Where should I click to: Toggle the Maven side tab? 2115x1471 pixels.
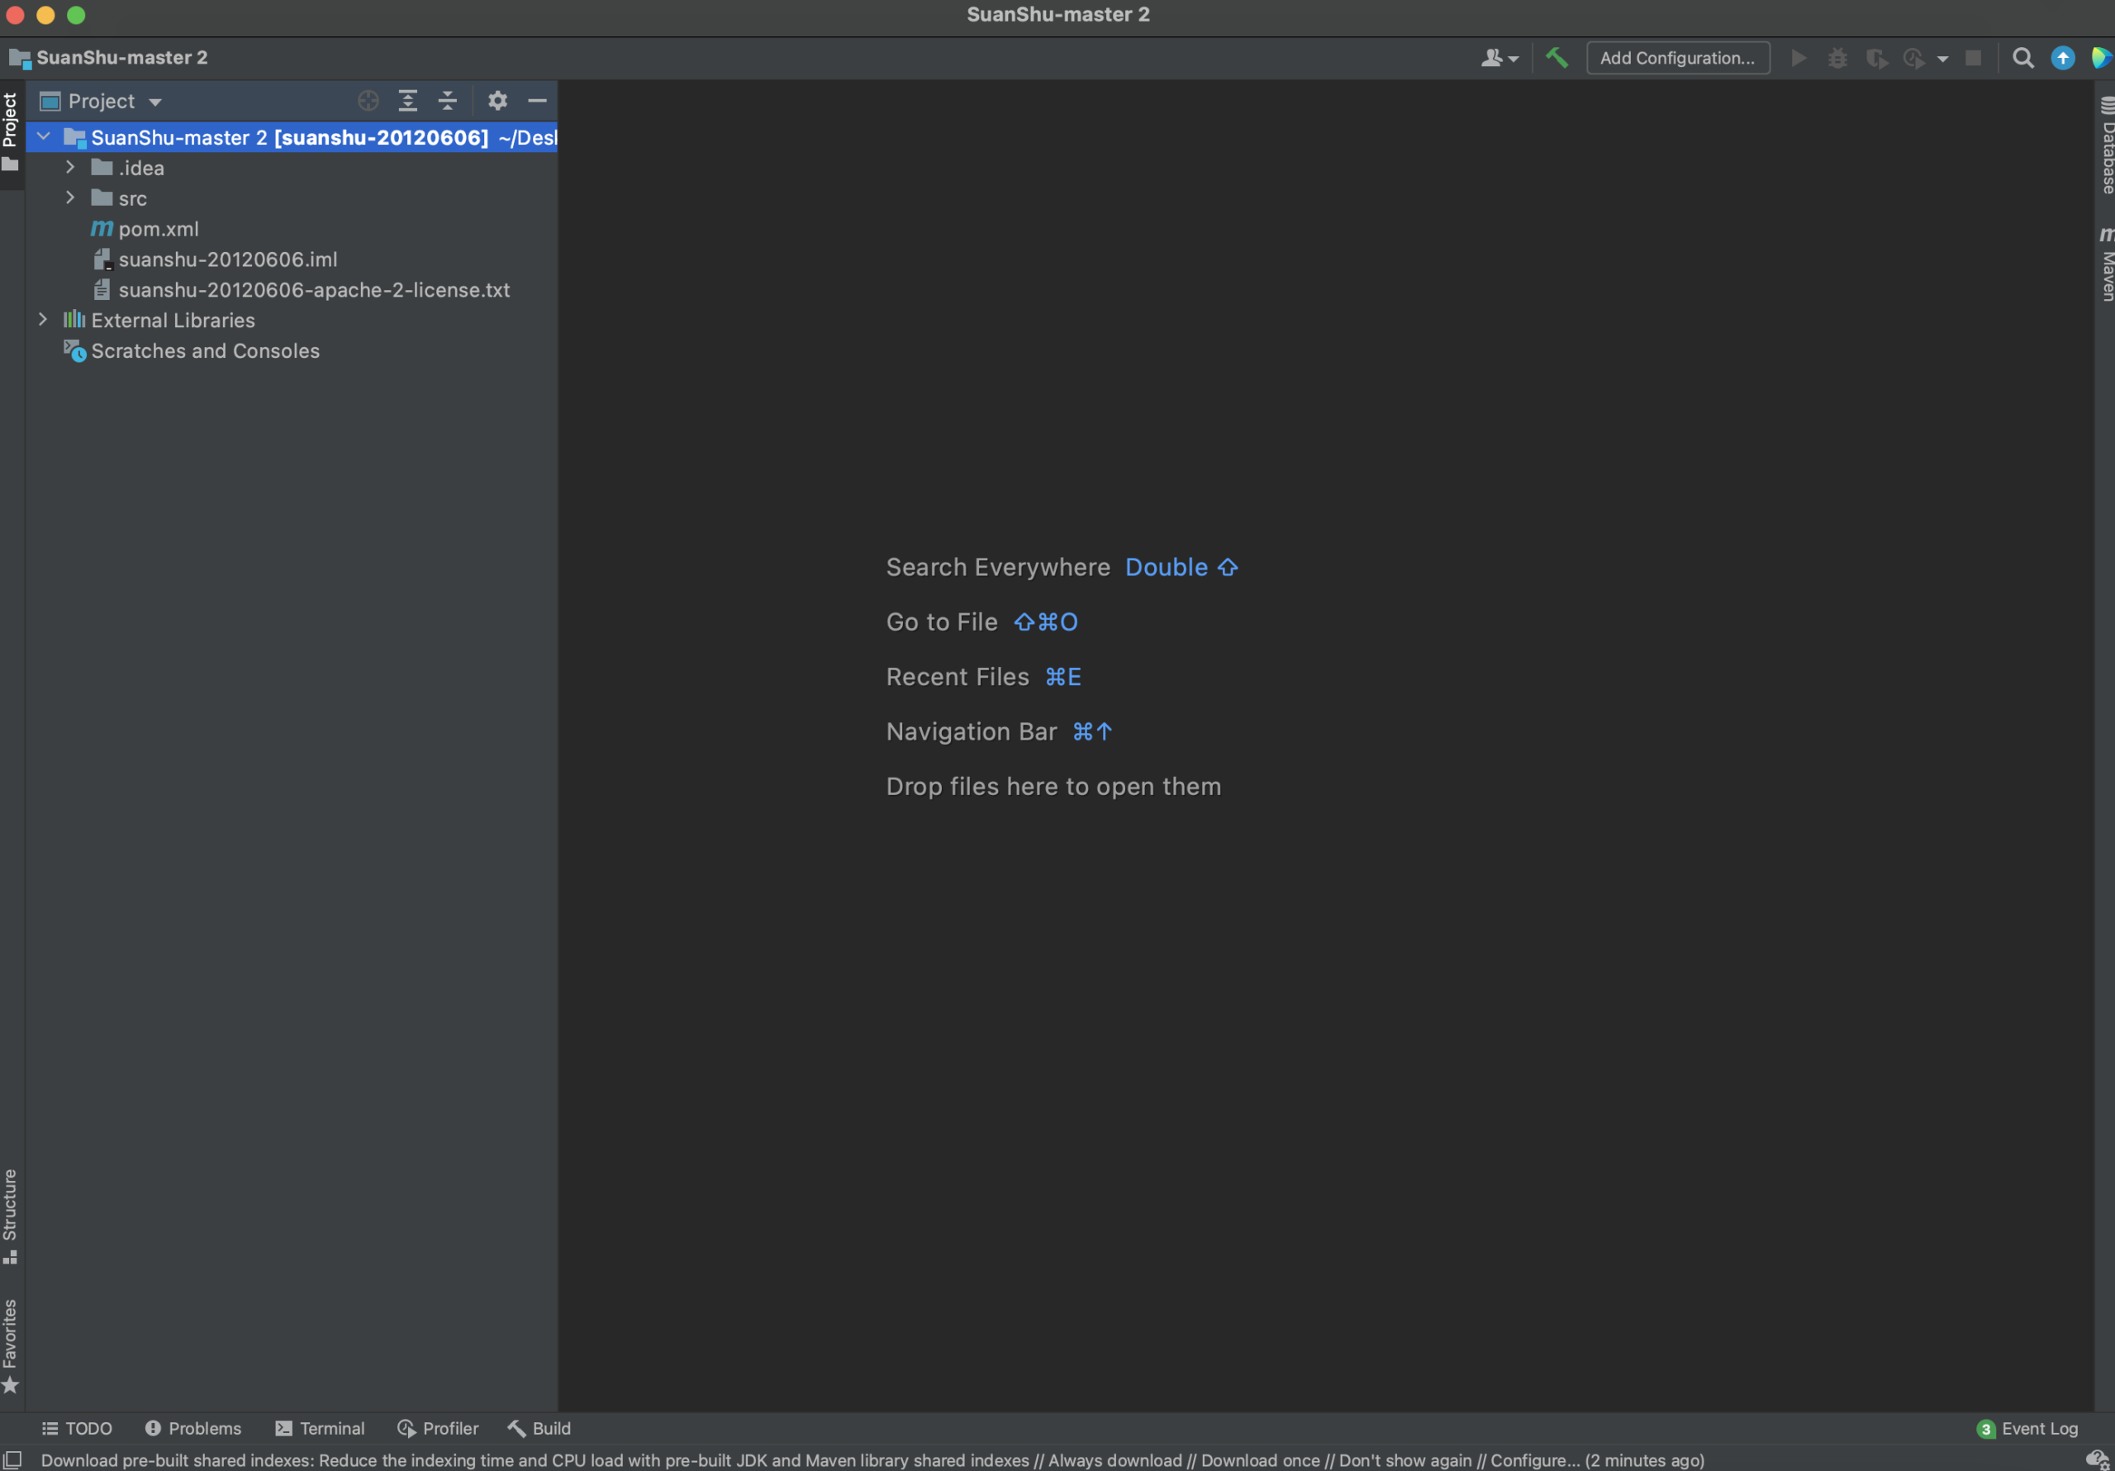2106,264
